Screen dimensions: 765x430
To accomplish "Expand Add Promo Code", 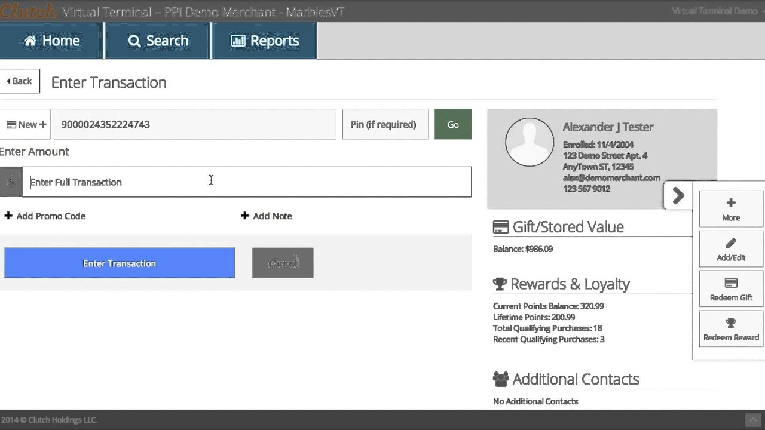I will [45, 216].
